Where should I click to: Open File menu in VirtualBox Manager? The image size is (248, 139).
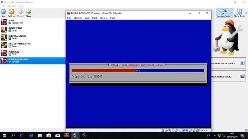(x=3, y=6)
